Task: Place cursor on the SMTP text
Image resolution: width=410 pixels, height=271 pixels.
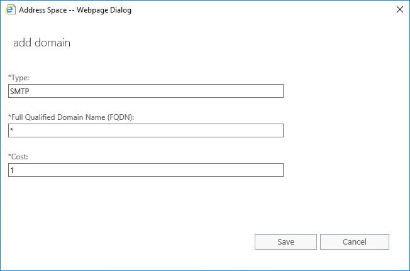Action: [19, 92]
